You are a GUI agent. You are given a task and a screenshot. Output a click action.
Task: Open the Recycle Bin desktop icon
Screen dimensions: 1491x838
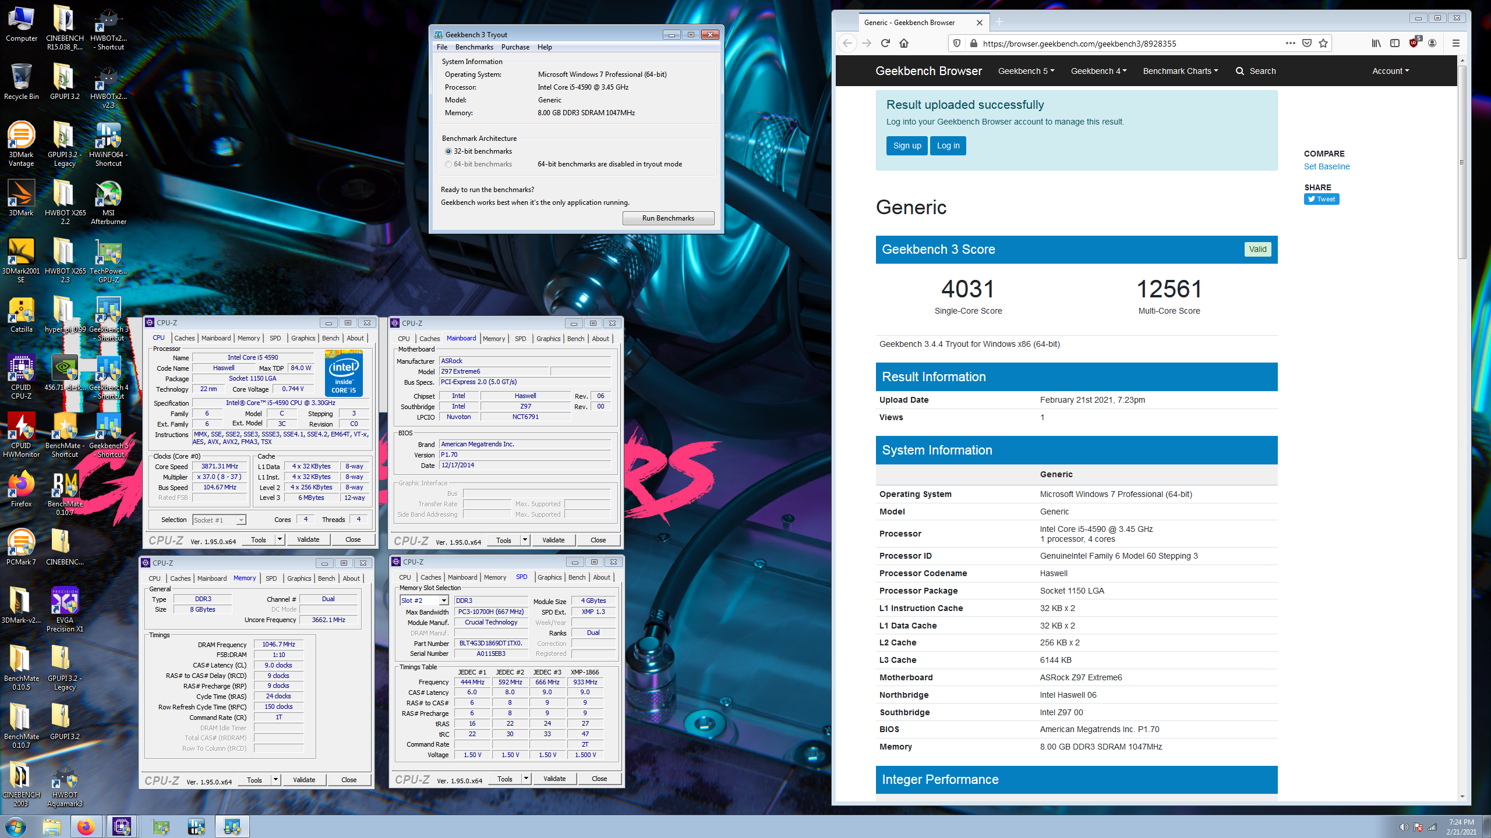coord(21,82)
